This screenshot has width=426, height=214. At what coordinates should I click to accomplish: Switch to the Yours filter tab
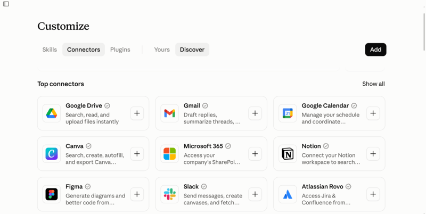162,50
